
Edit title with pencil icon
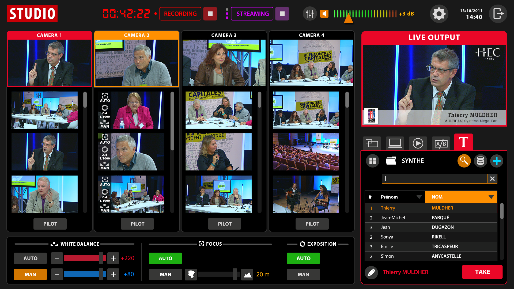click(371, 272)
